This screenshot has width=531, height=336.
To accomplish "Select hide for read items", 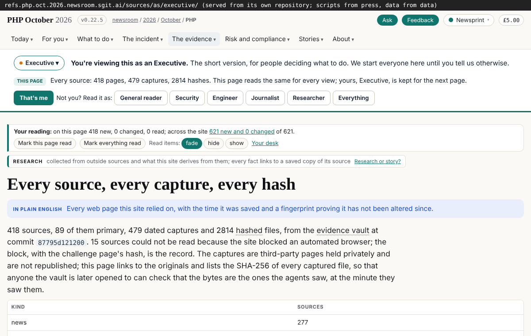I will 214,143.
